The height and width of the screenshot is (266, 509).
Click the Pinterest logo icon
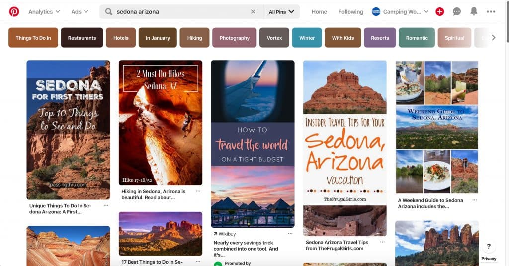(14, 12)
